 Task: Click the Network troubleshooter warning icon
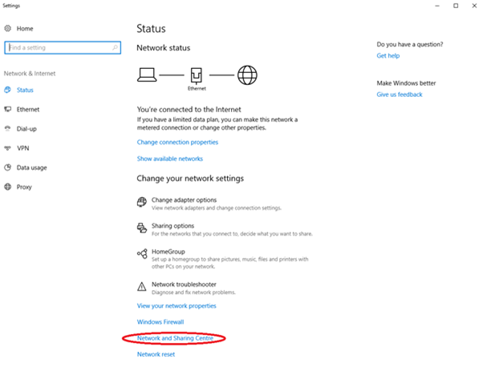pos(142,286)
